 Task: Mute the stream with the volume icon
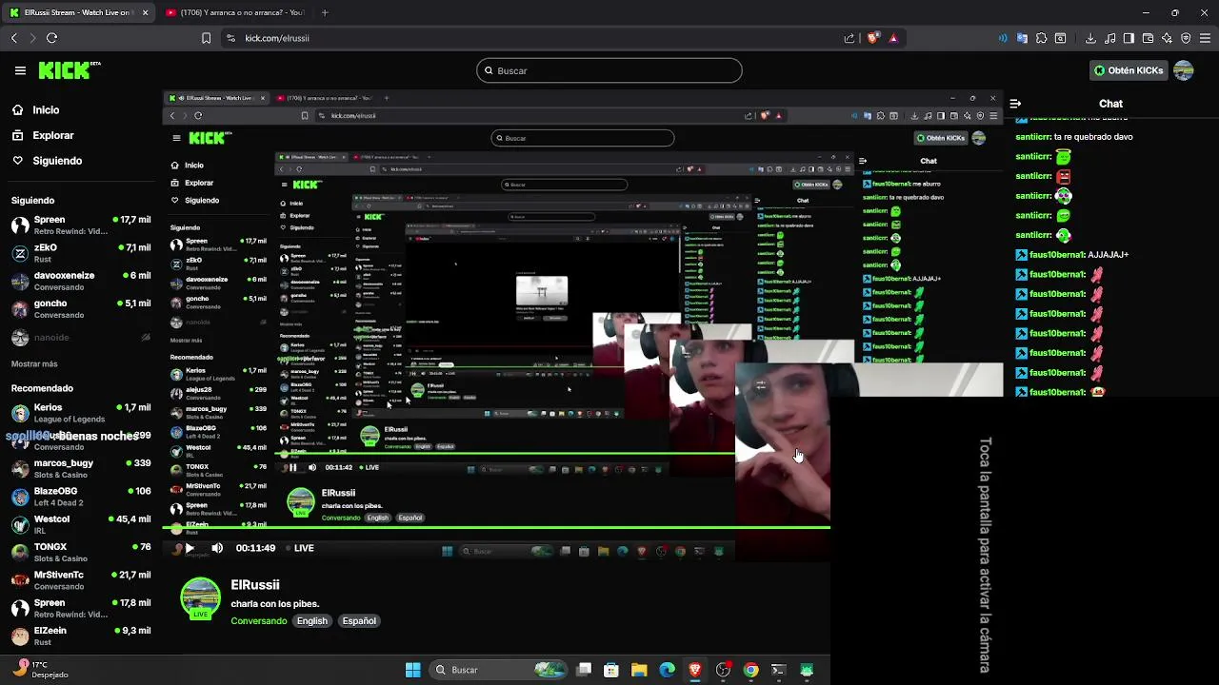pyautogui.click(x=217, y=548)
